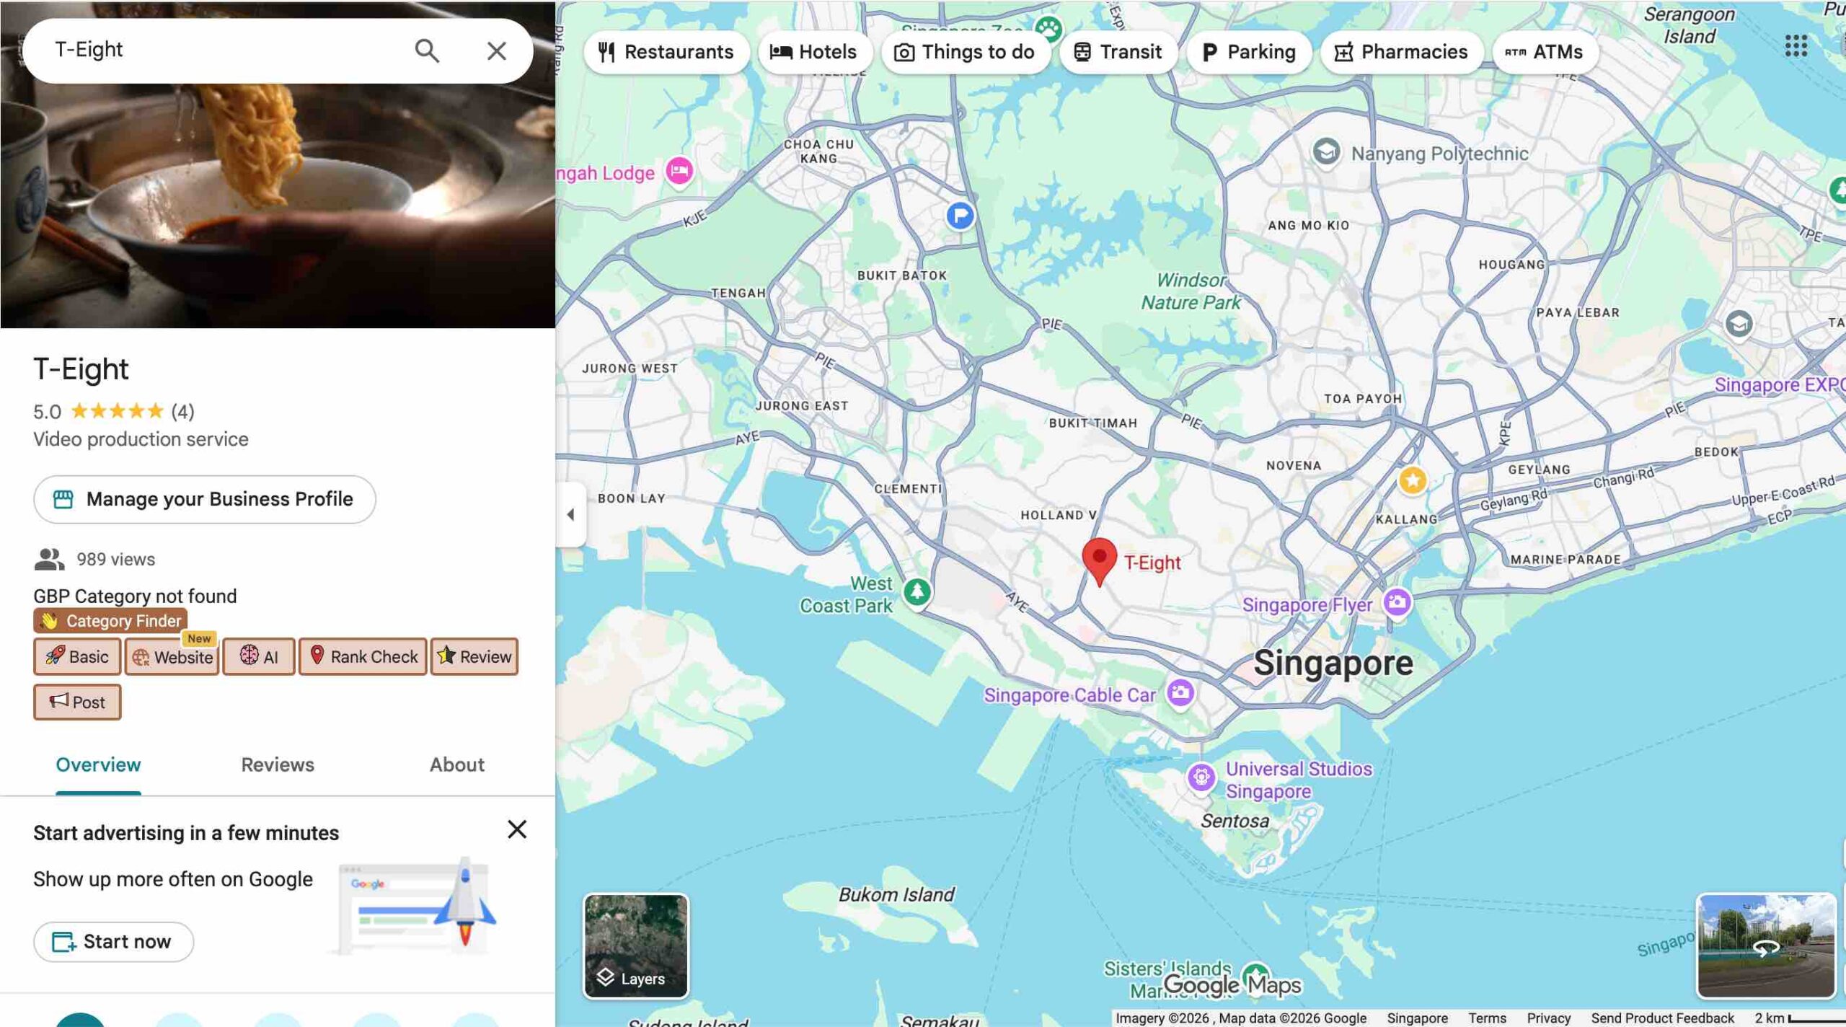Click the blue parking marker near Bukit Batok
This screenshot has width=1846, height=1027.
tap(960, 215)
